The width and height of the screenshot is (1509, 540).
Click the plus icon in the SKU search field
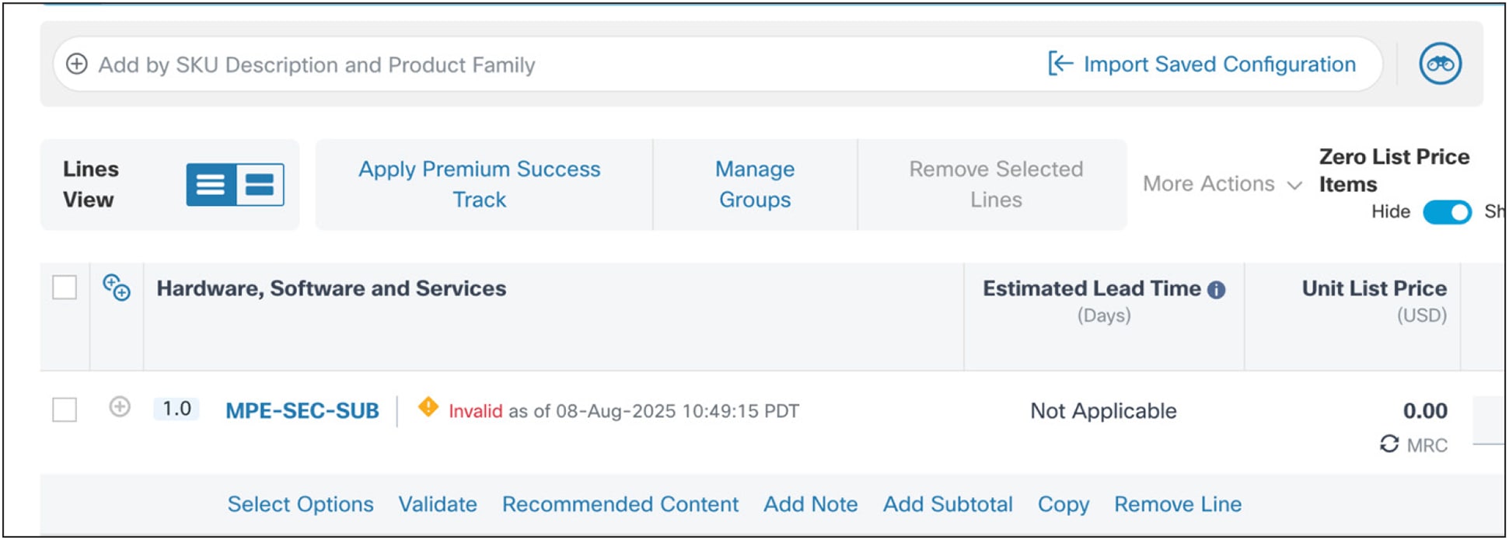(x=76, y=64)
